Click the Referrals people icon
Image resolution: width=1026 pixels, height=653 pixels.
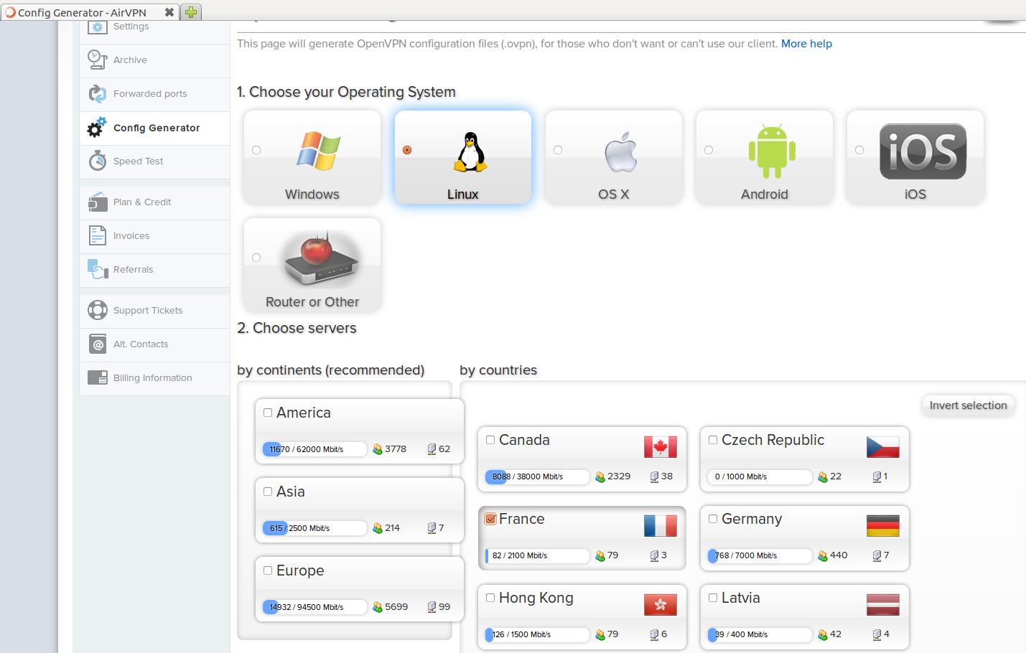click(x=97, y=269)
